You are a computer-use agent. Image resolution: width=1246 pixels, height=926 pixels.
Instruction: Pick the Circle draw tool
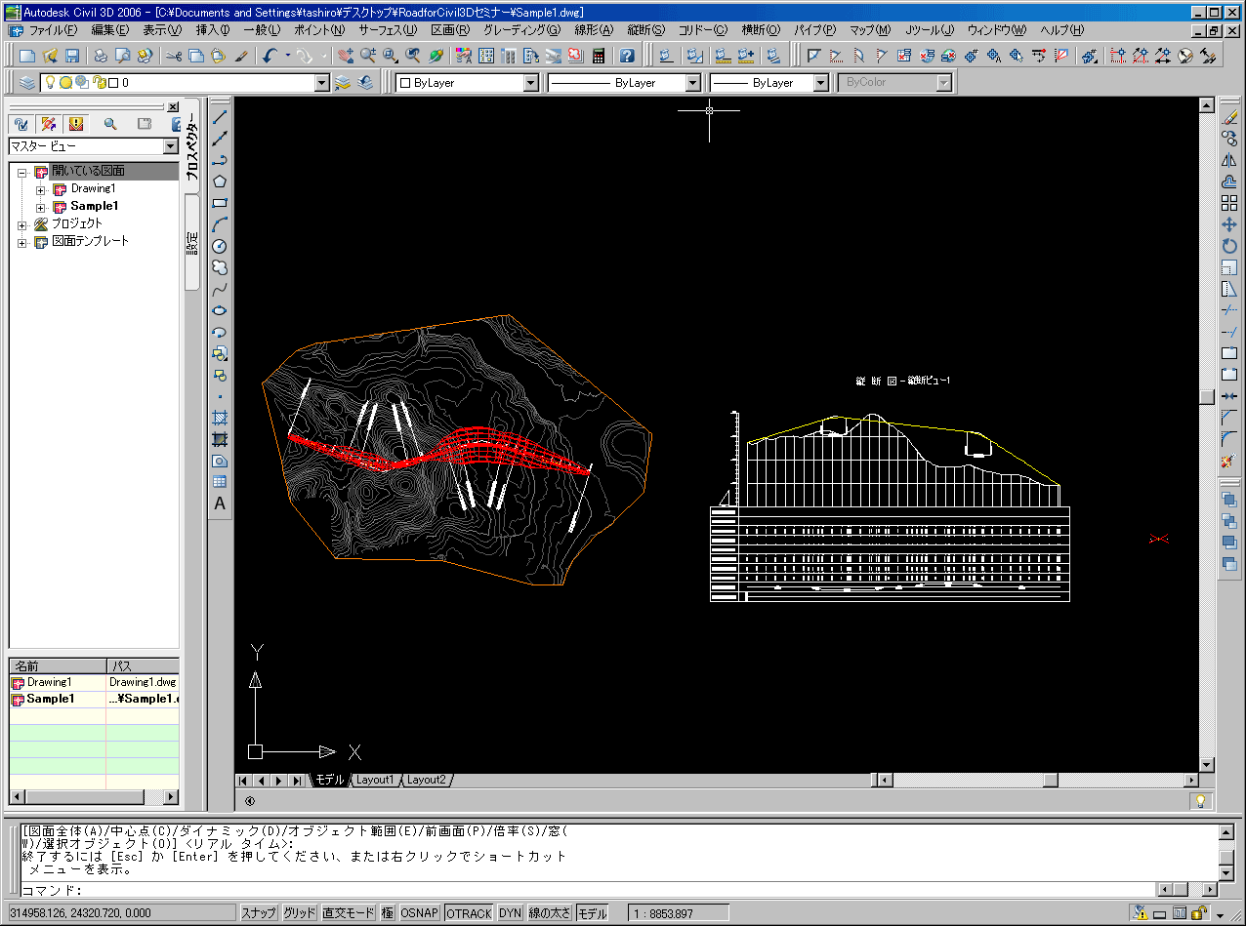(220, 246)
